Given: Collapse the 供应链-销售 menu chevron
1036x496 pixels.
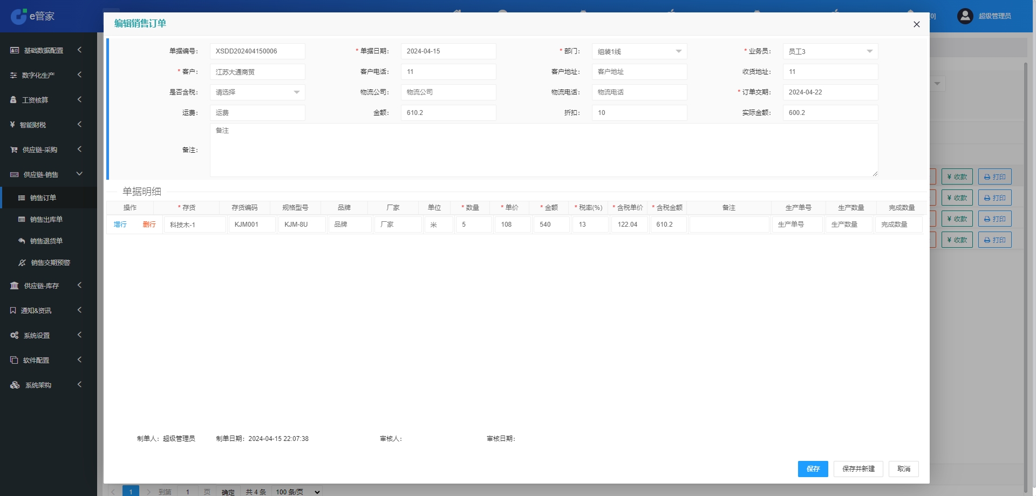Looking at the screenshot, I should click(79, 174).
